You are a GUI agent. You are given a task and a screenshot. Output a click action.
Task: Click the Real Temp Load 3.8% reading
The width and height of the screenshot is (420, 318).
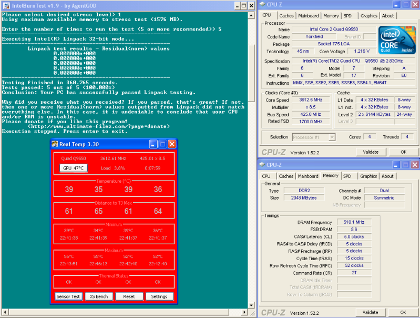tap(113, 168)
